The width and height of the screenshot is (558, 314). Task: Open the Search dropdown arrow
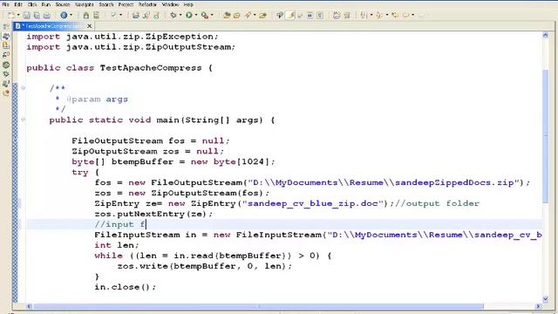tap(255, 16)
